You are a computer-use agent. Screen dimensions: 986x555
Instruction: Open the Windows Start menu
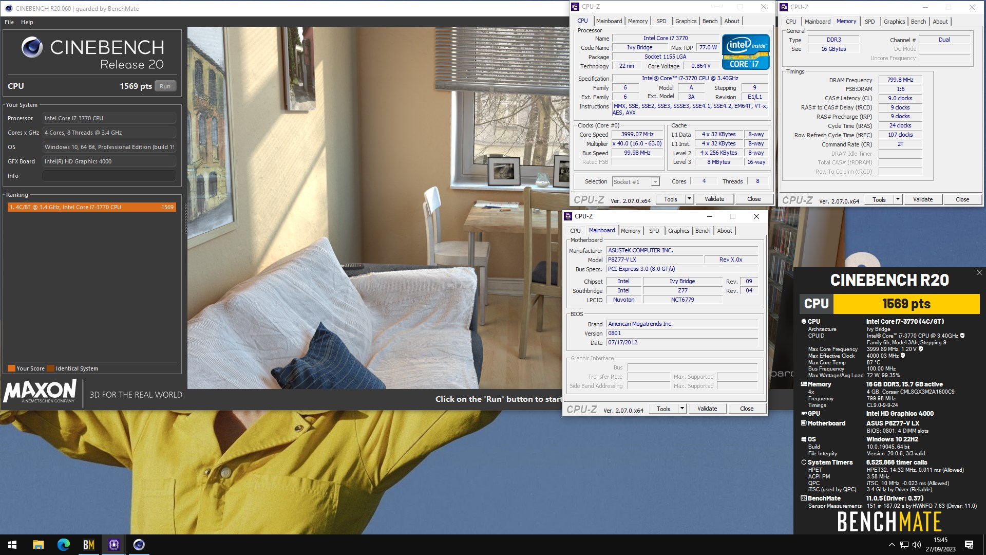point(12,545)
